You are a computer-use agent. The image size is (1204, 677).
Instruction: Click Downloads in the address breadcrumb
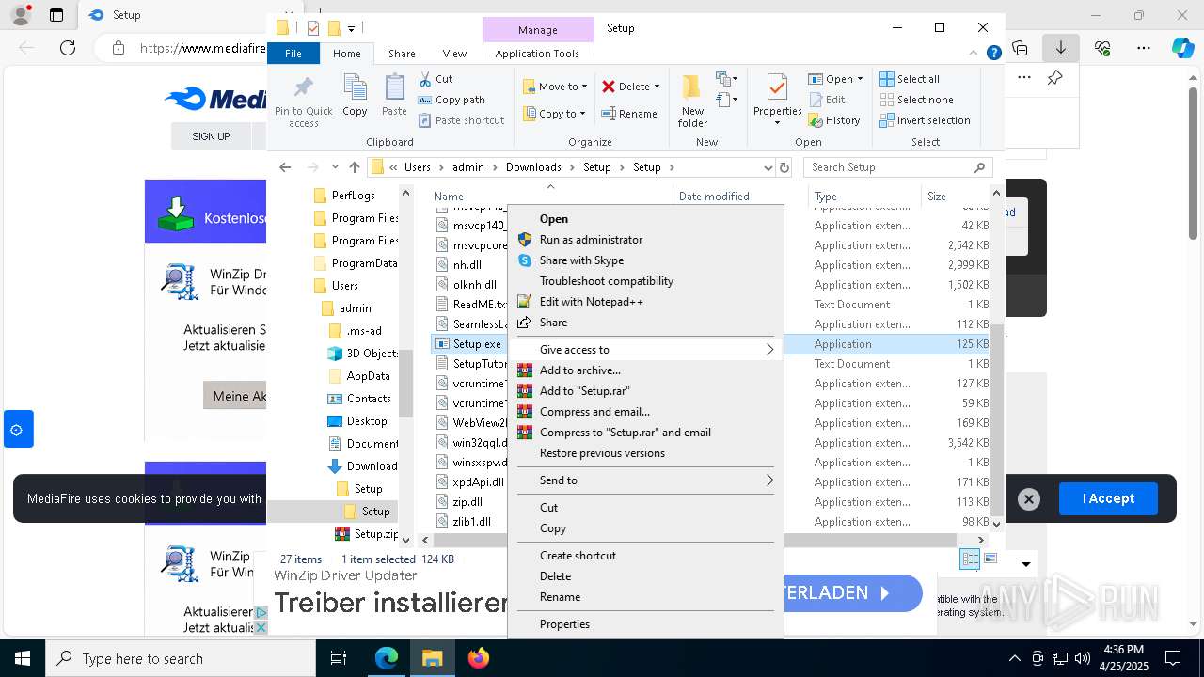533,167
